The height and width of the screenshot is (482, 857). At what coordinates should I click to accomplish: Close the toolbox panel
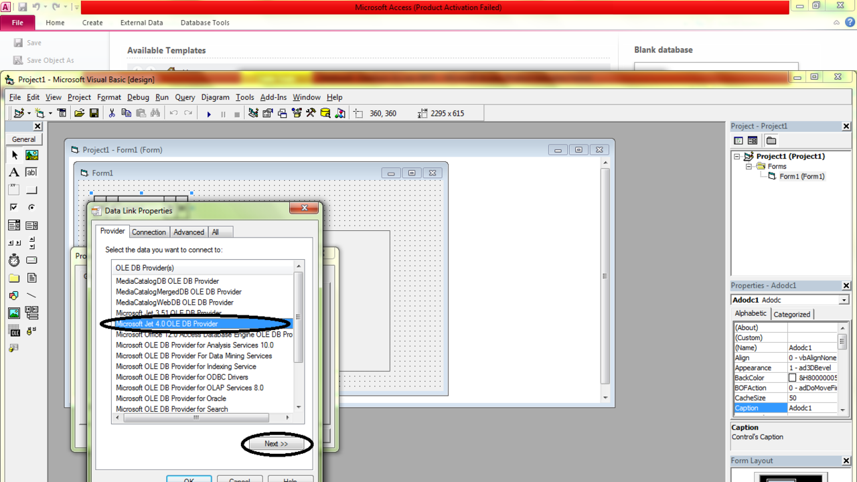coord(37,126)
